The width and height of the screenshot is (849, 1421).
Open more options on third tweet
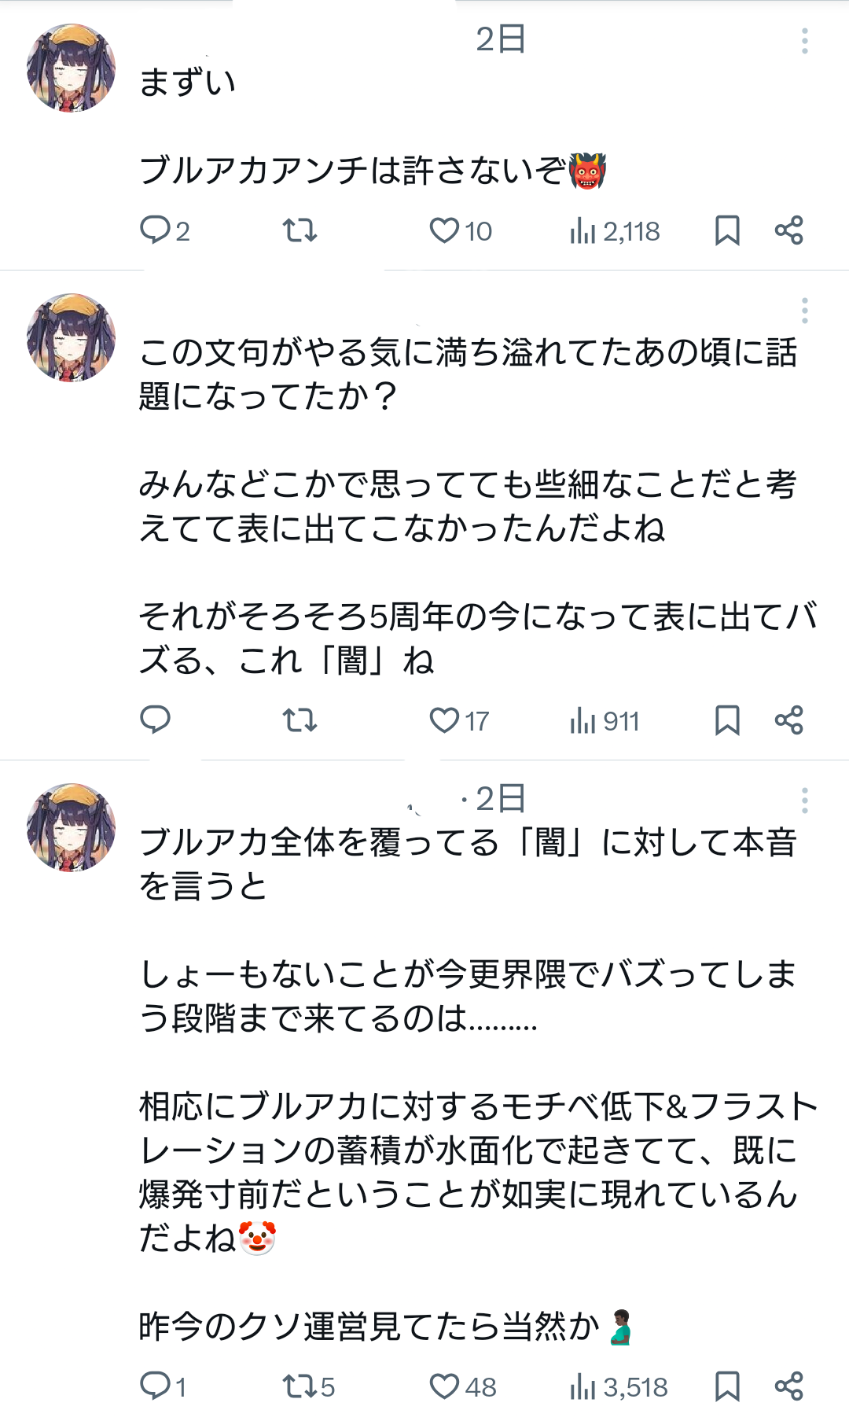point(804,801)
